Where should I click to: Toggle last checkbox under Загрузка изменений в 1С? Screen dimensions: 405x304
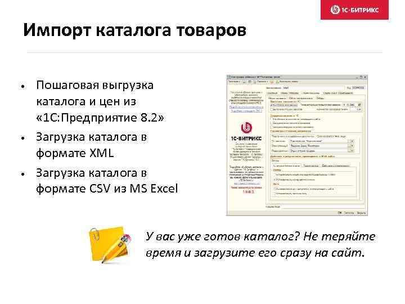click(272, 127)
